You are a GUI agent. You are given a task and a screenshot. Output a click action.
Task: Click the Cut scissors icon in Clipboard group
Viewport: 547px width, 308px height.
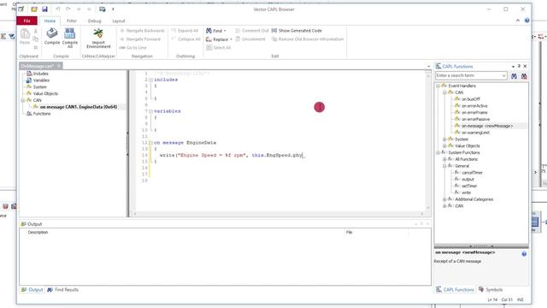pos(36,31)
